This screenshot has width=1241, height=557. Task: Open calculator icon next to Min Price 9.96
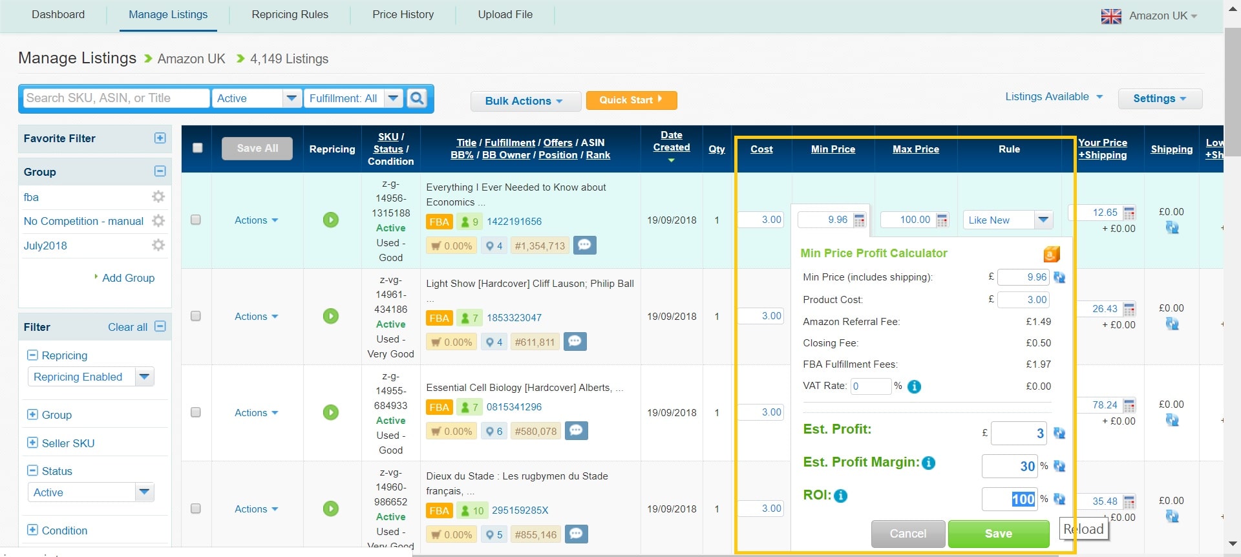click(860, 220)
